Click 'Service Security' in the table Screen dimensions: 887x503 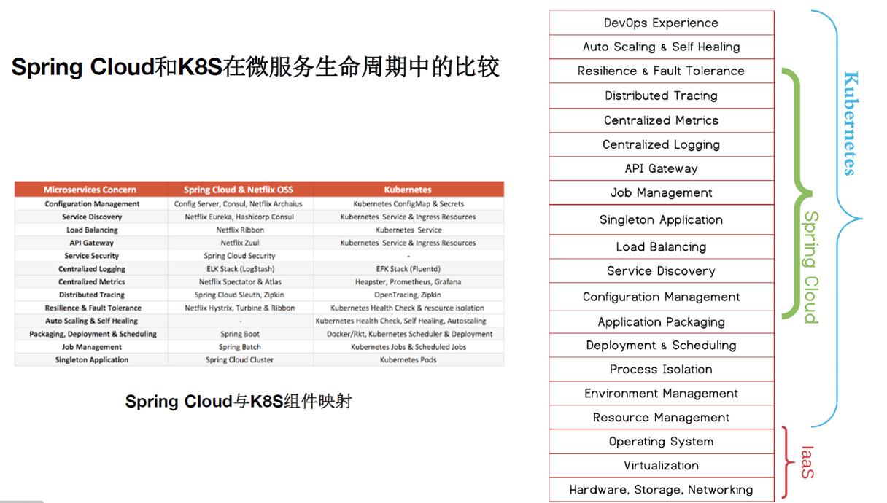point(91,256)
